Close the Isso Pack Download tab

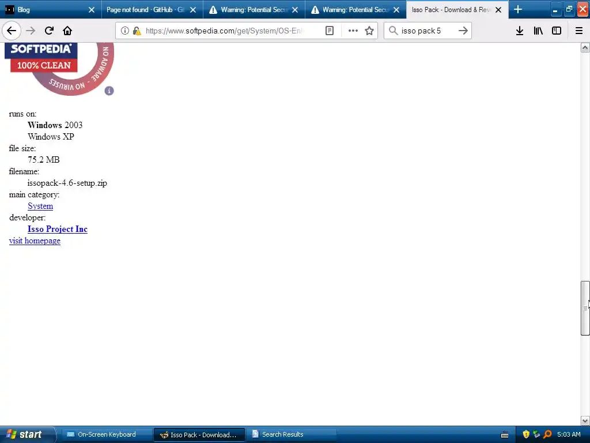click(498, 10)
